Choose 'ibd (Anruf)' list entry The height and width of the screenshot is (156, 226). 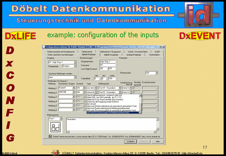click(x=113, y=104)
